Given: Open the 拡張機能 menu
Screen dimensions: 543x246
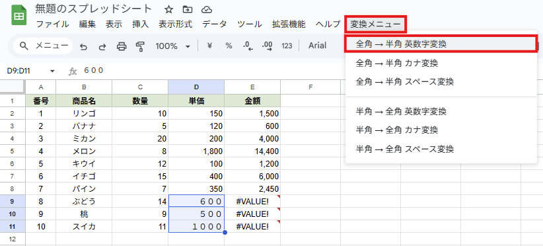Looking at the screenshot, I should 289,24.
